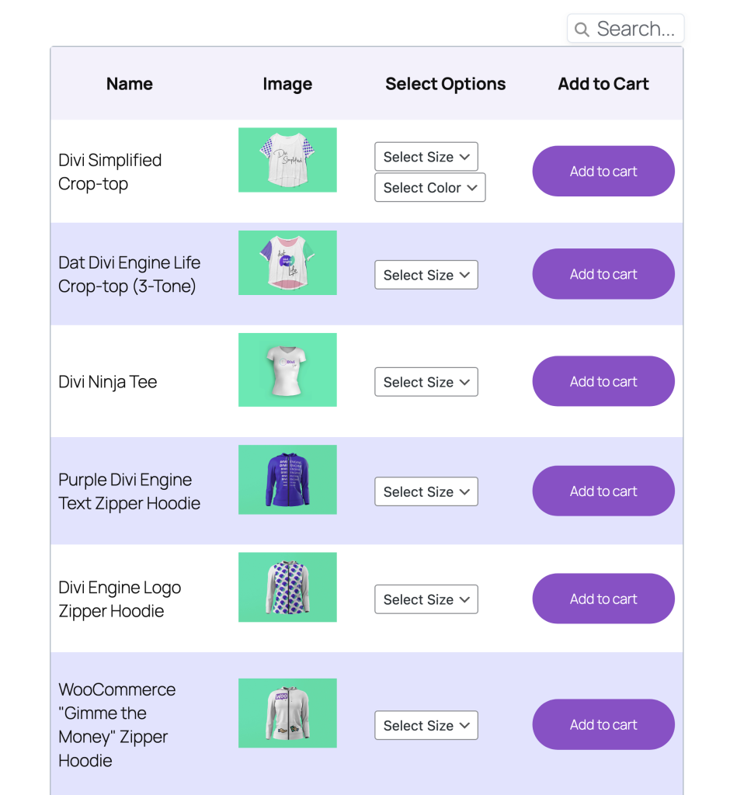This screenshot has height=795, width=730.
Task: Open Select Size for Divi Ninja Tee
Action: [426, 382]
